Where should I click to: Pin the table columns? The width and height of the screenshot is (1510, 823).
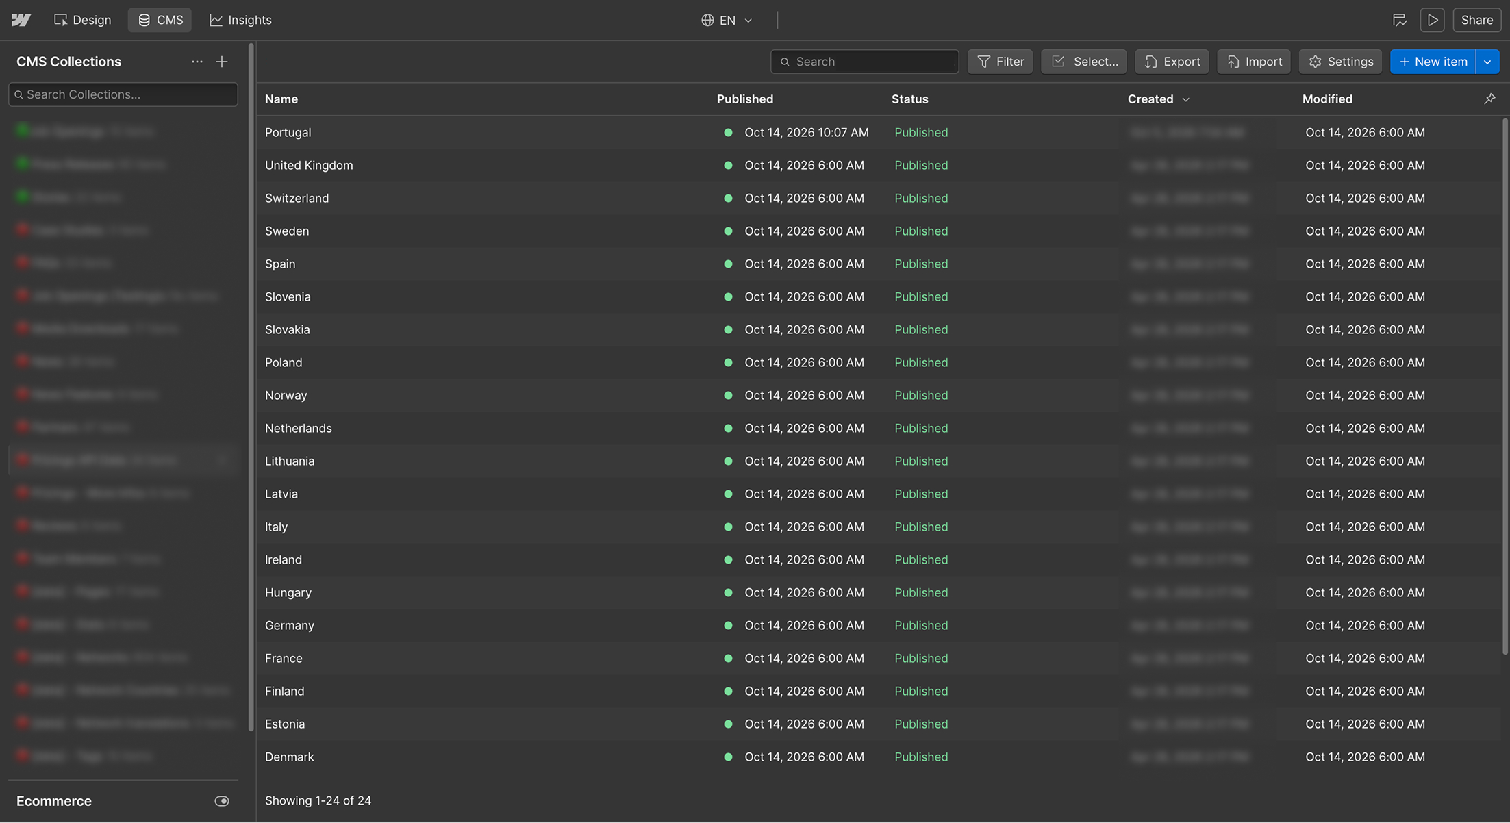[x=1489, y=99]
